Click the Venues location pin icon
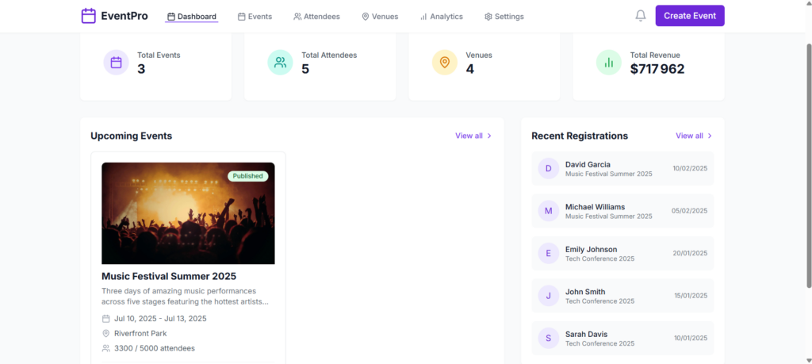This screenshot has height=364, width=812. [x=444, y=63]
